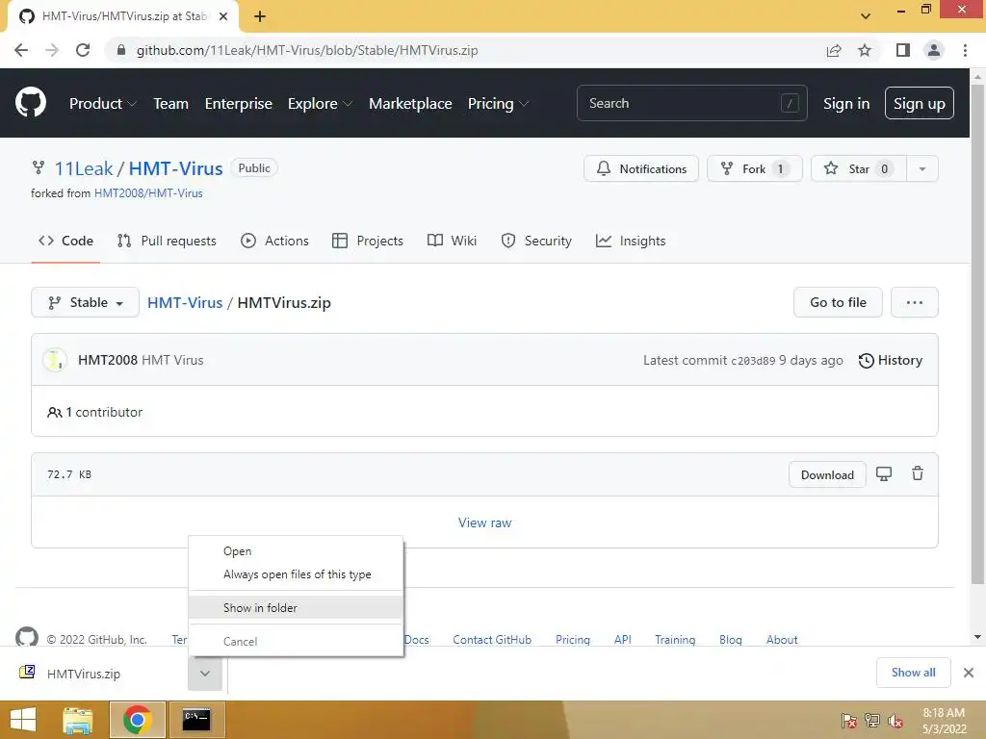Screen dimensions: 986x739
Task: Click the open with GitHub Desktop icon
Action: point(884,474)
